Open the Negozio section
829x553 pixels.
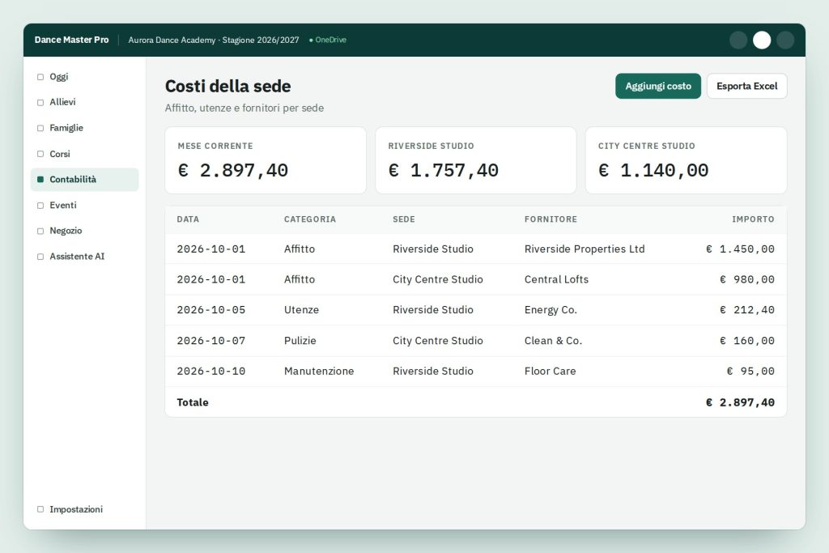pyautogui.click(x=84, y=231)
